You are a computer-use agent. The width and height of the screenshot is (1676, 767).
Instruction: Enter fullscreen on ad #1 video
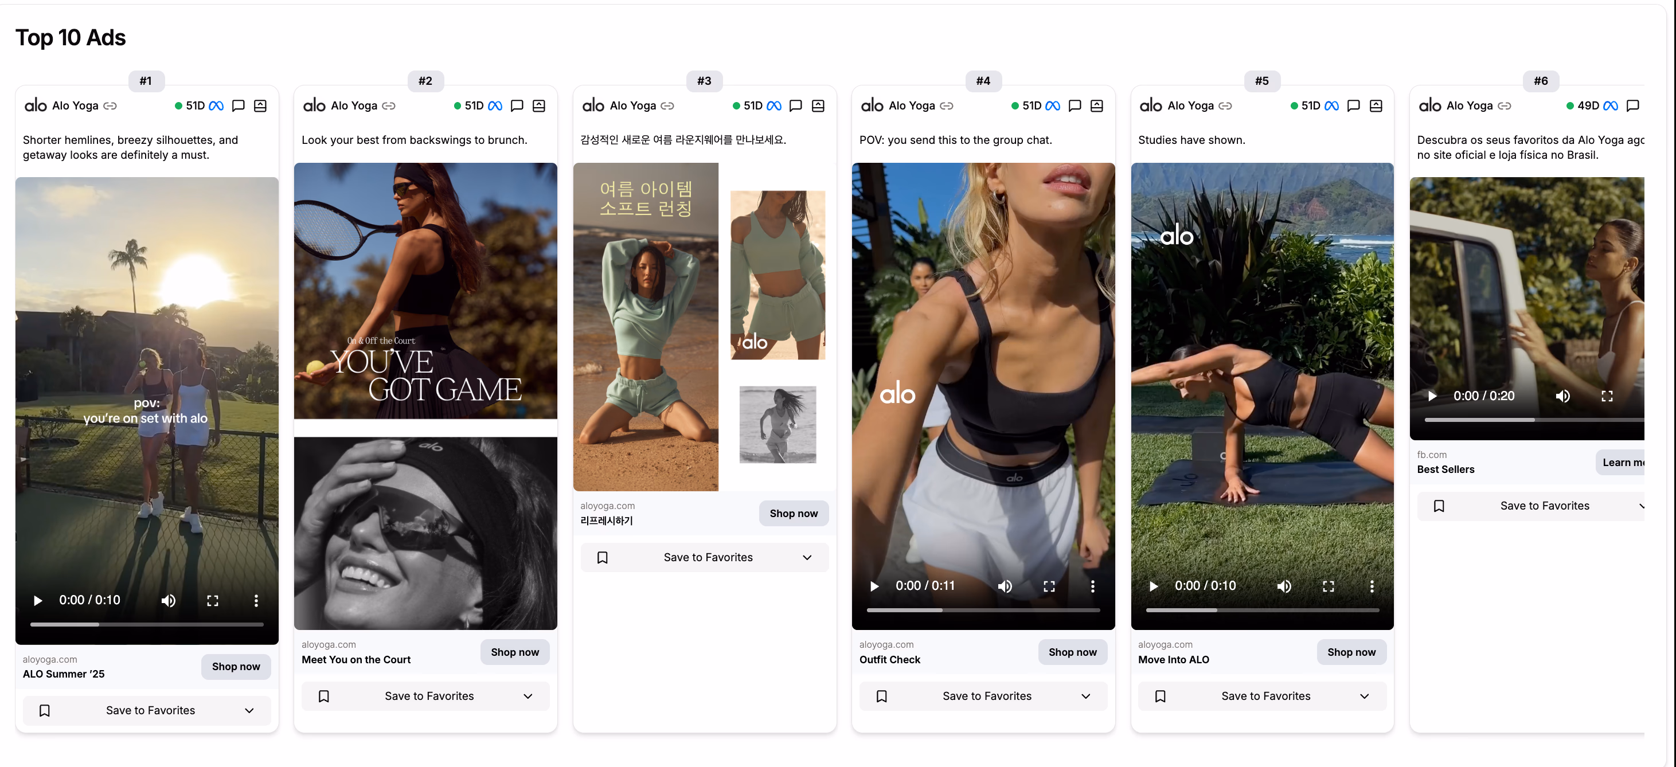pos(213,600)
